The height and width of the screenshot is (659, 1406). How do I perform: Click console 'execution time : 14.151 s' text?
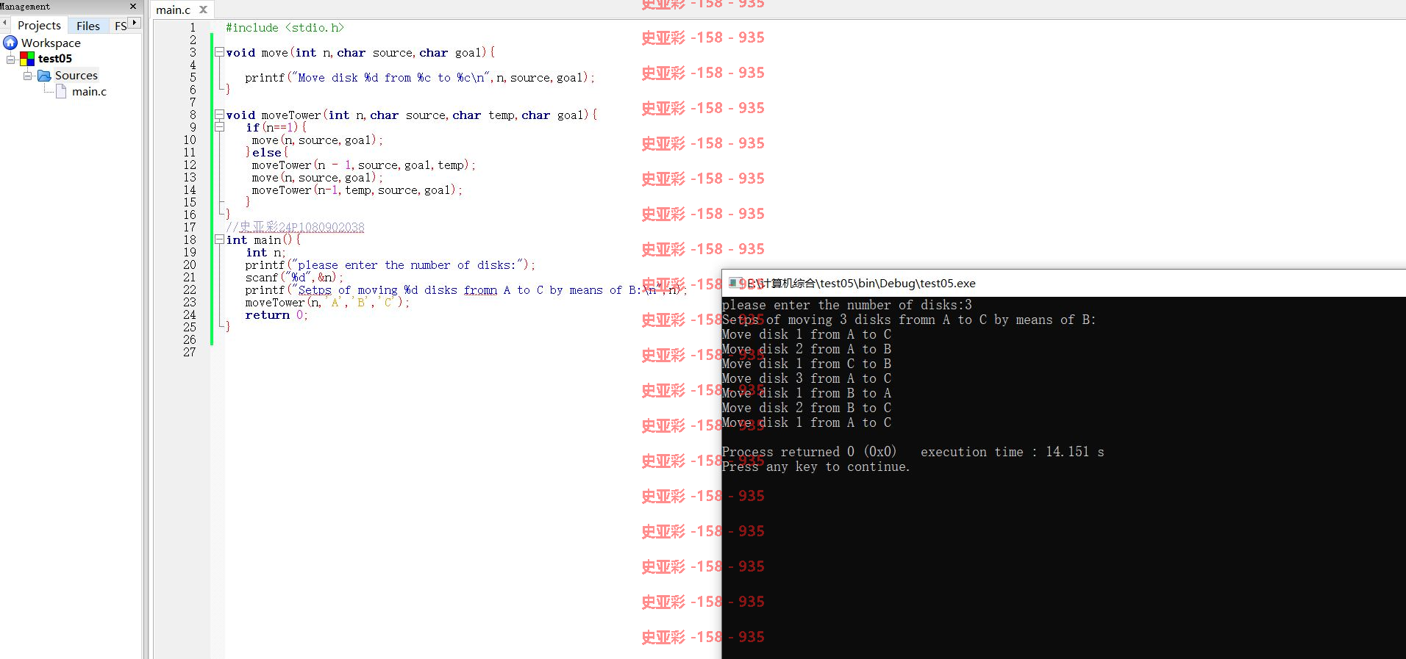[1013, 452]
